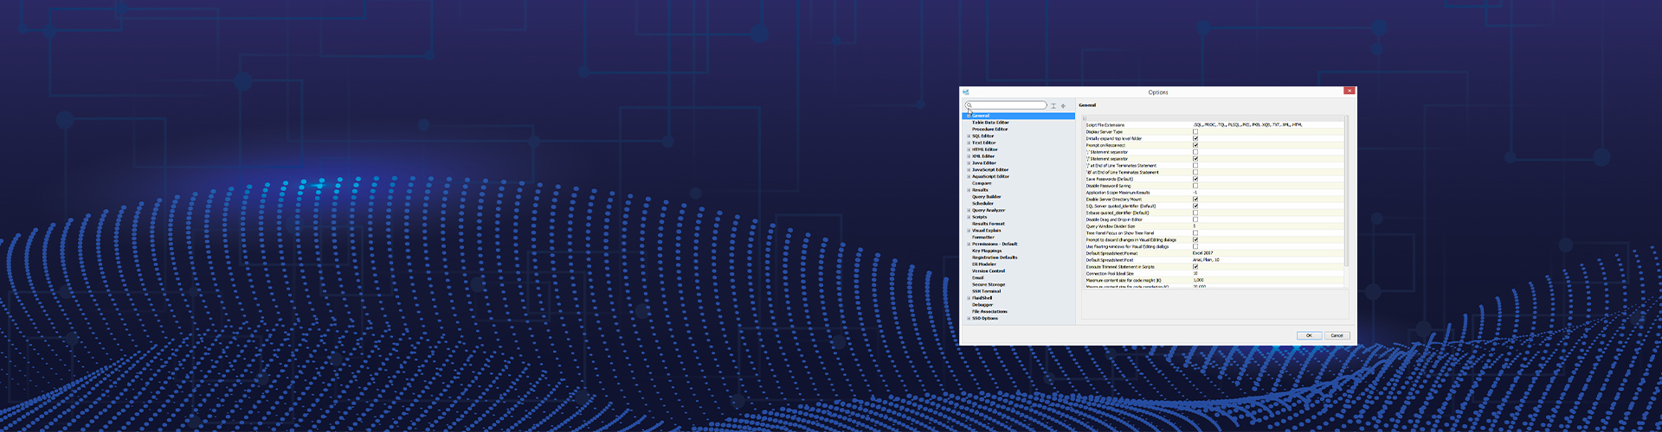
Task: Click the small collapse icon above the settings table
Action: (1084, 118)
